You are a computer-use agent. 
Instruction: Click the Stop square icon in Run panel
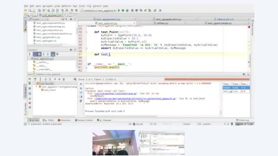pyautogui.click(x=30, y=88)
